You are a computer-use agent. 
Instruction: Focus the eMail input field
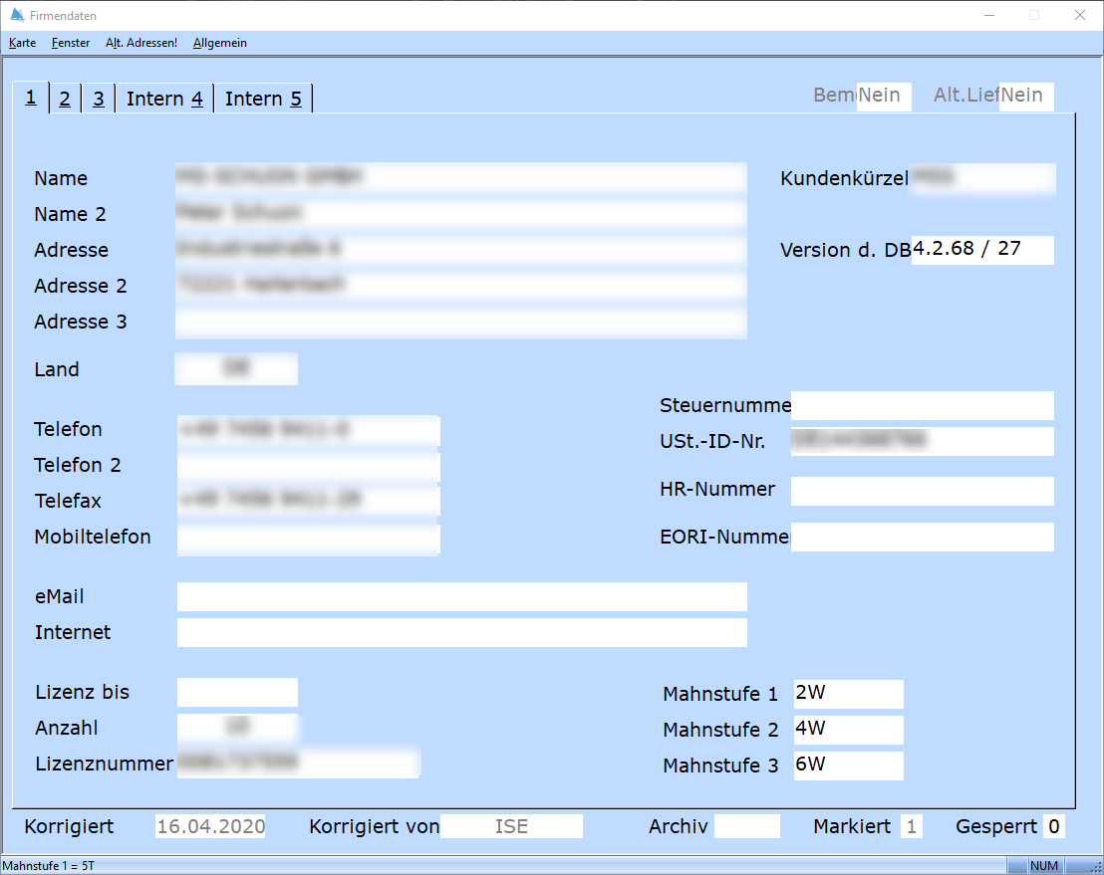point(461,597)
